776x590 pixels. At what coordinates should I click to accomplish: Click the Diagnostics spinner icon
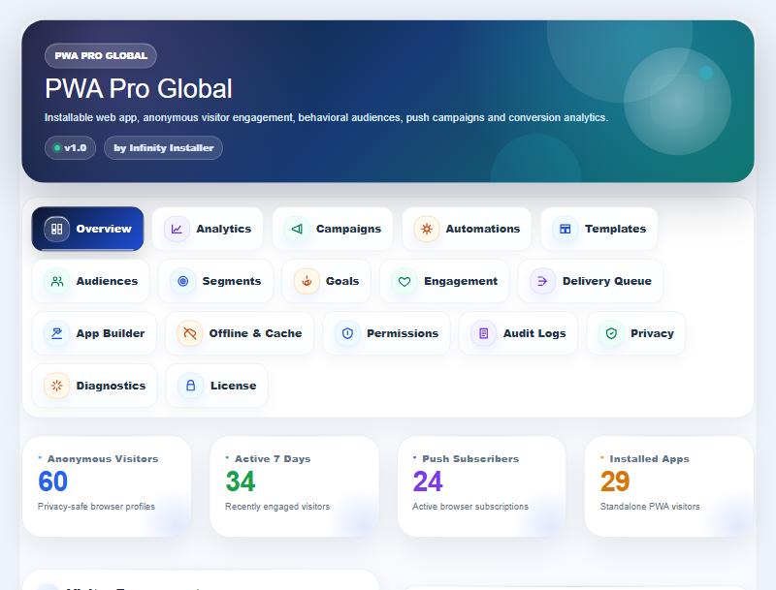[57, 386]
